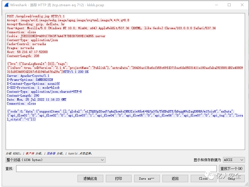Click the Wireshark shark fin icon

7,5
